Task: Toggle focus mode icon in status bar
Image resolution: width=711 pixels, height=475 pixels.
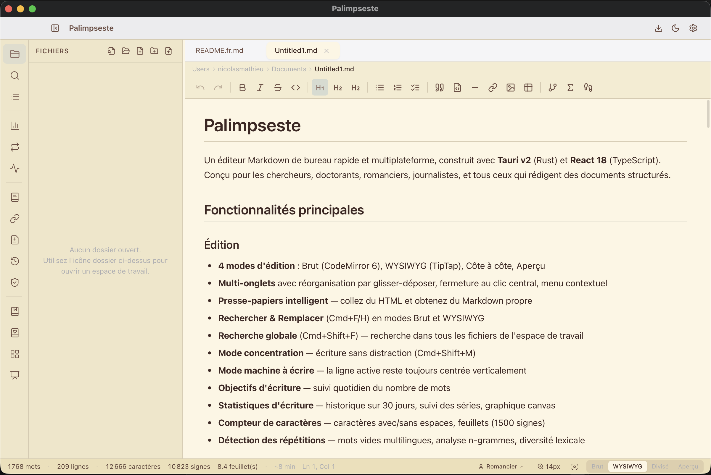Action: [x=574, y=466]
